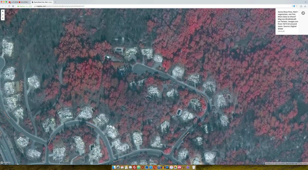Viewport: 308px width, 170px height.
Task: Click the robinkraft profile avatar icon
Action: click(x=303, y=13)
